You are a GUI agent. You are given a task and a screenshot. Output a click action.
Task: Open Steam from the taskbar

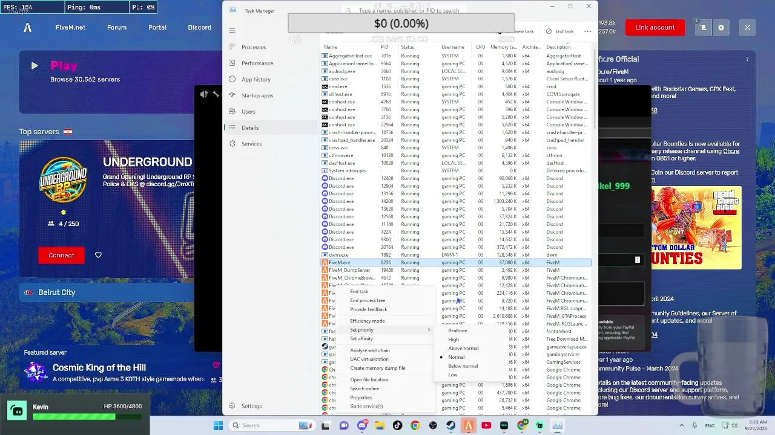(x=450, y=425)
